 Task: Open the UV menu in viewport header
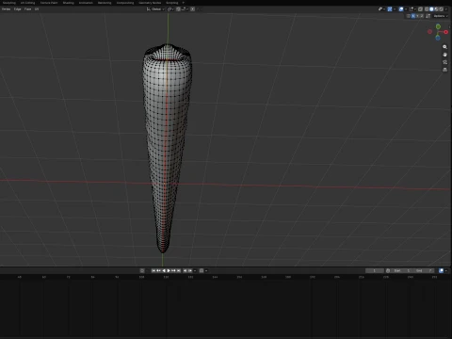click(x=37, y=9)
